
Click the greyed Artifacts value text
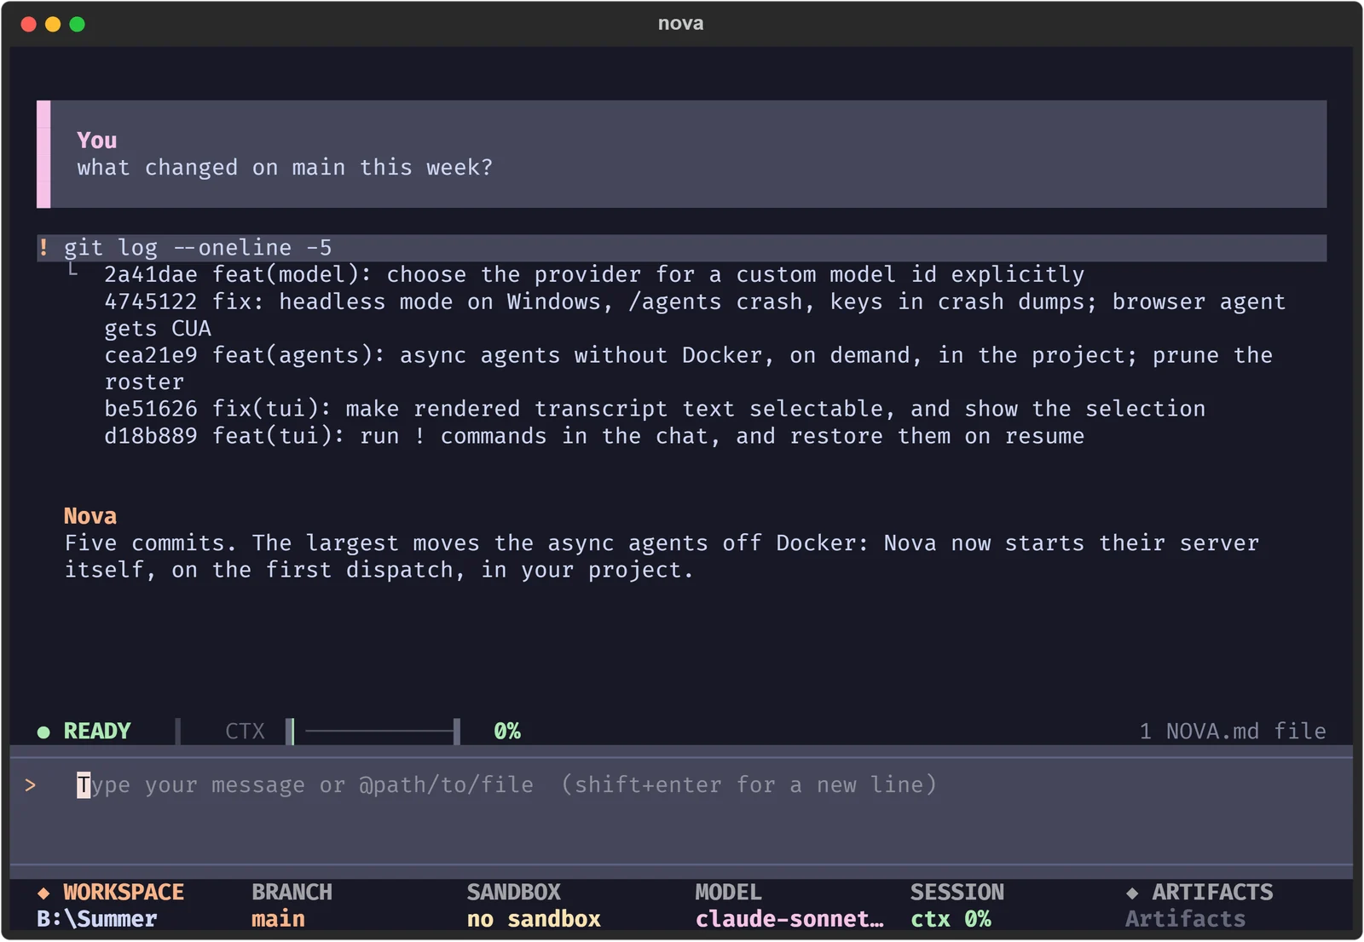(x=1185, y=919)
